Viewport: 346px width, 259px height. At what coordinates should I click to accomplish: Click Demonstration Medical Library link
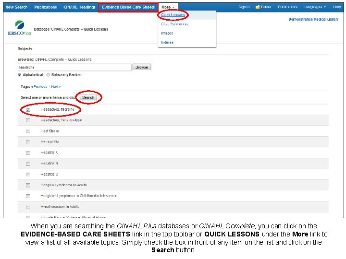(x=313, y=19)
